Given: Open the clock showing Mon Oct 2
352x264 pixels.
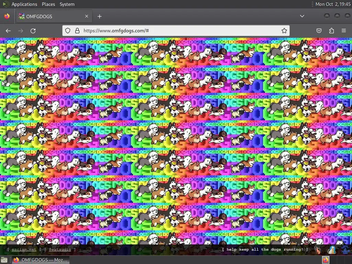Looking at the screenshot, I should (x=333, y=4).
